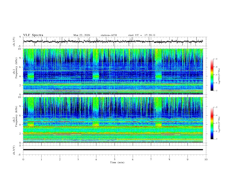Click the lower ch.2 PSD colorbar
232x179 pixels.
(x=212, y=123)
